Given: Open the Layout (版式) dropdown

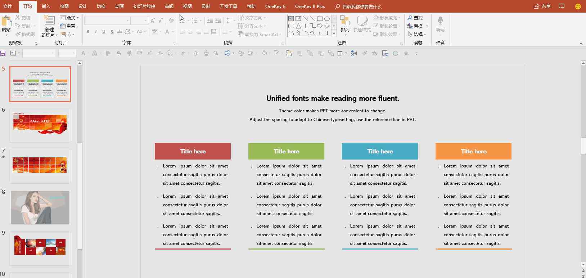Looking at the screenshot, I should (69, 18).
